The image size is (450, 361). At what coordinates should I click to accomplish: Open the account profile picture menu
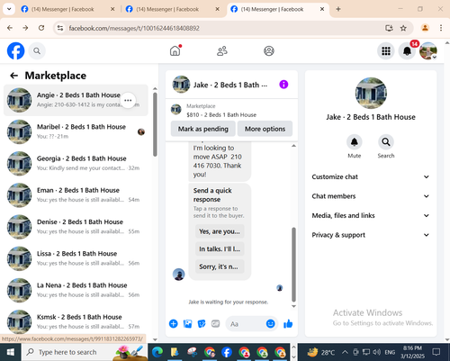(428, 51)
